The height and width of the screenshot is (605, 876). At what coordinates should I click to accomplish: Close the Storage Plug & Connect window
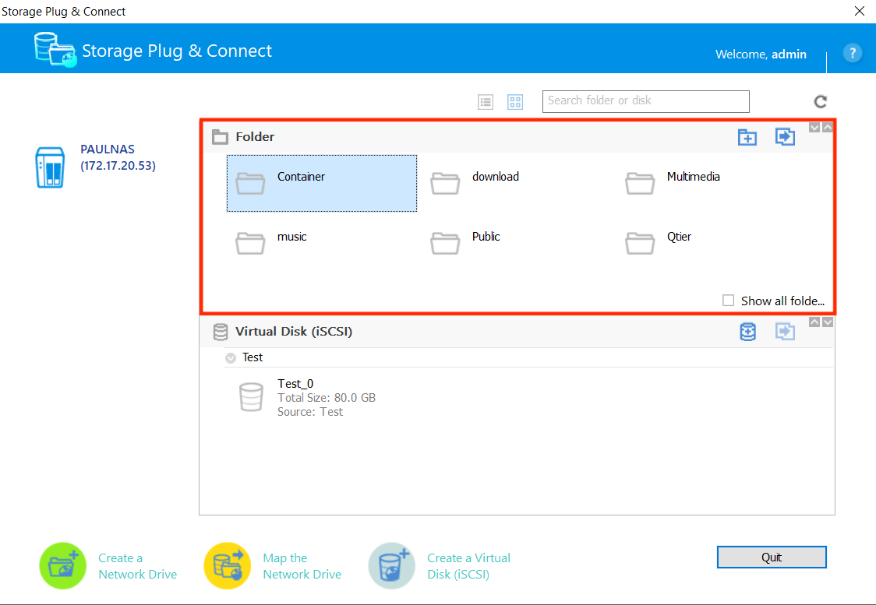click(859, 11)
